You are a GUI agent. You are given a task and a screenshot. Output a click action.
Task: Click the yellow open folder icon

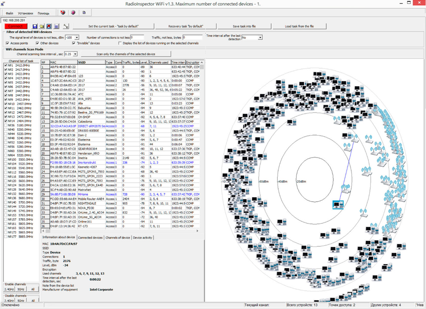(x=42, y=26)
